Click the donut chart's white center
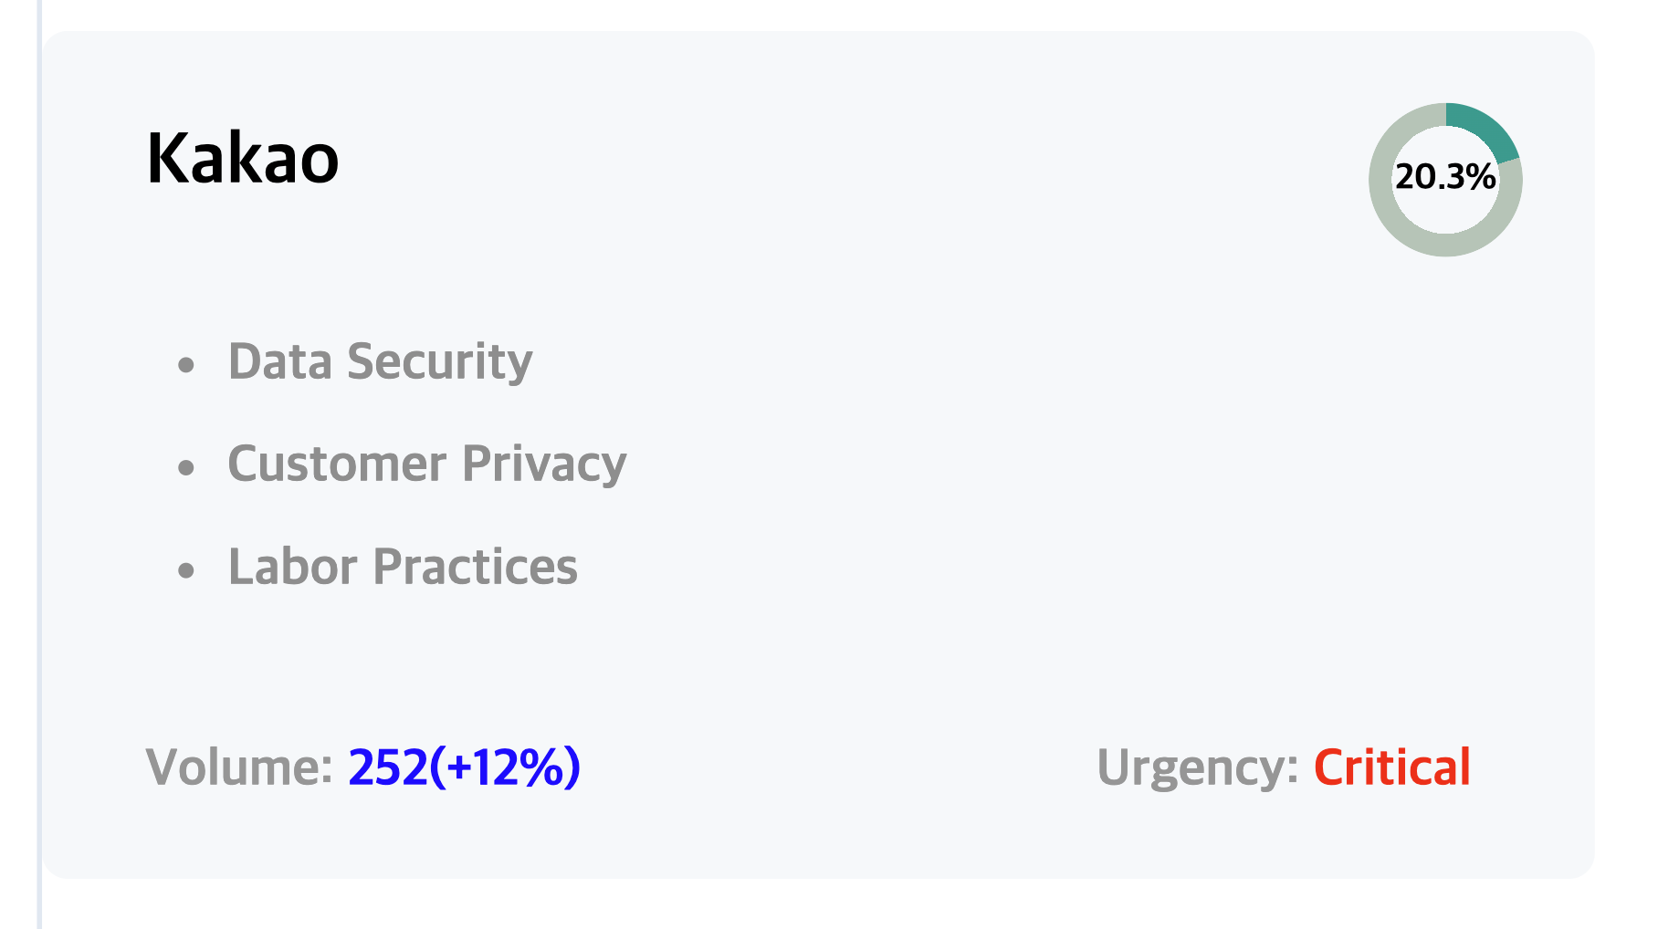1658x929 pixels. click(x=1445, y=210)
